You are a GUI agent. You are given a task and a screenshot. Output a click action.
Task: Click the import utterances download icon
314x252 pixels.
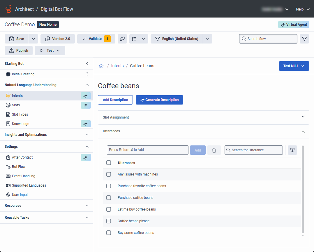click(292, 150)
